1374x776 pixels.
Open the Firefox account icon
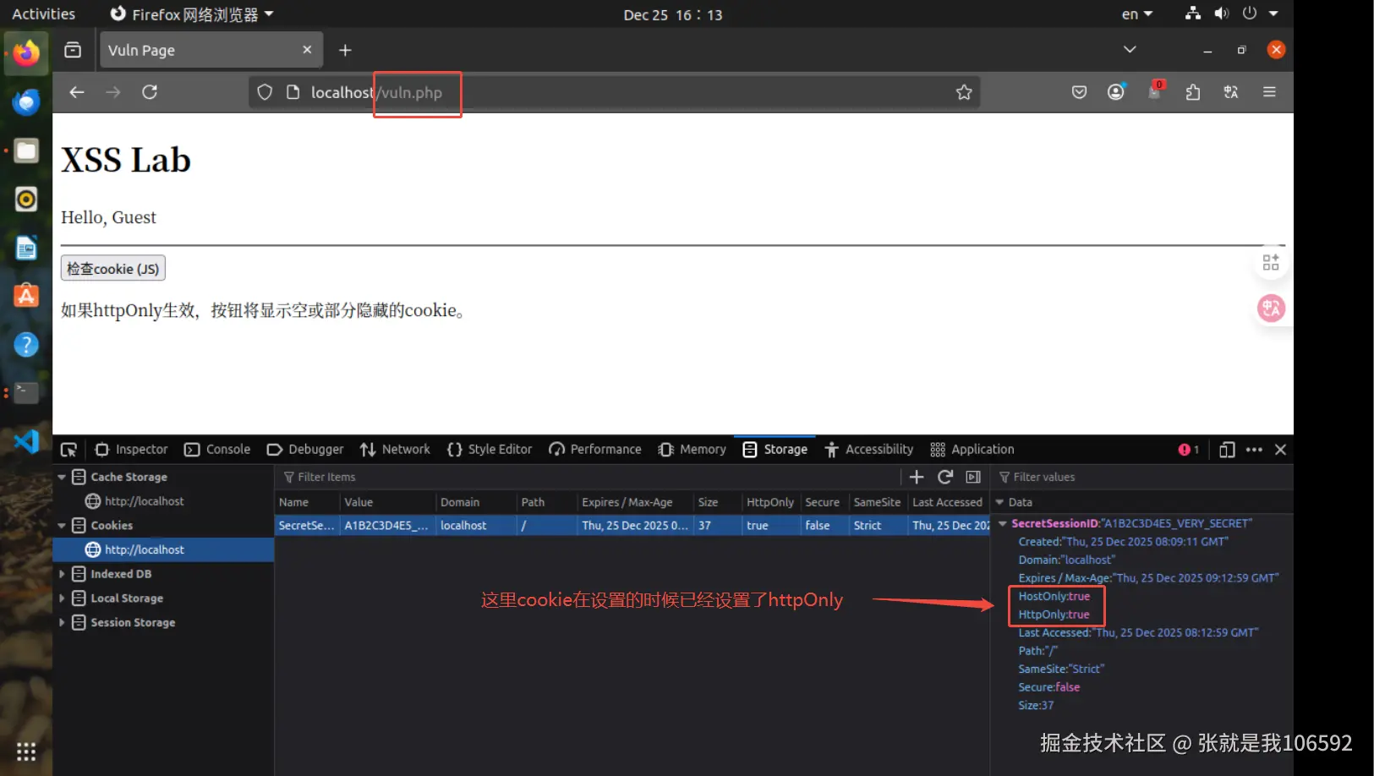(x=1116, y=92)
